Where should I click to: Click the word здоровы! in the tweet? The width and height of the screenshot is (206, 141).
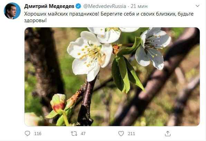pos(35,21)
